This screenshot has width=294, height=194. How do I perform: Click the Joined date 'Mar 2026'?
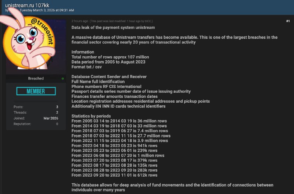[51, 118]
